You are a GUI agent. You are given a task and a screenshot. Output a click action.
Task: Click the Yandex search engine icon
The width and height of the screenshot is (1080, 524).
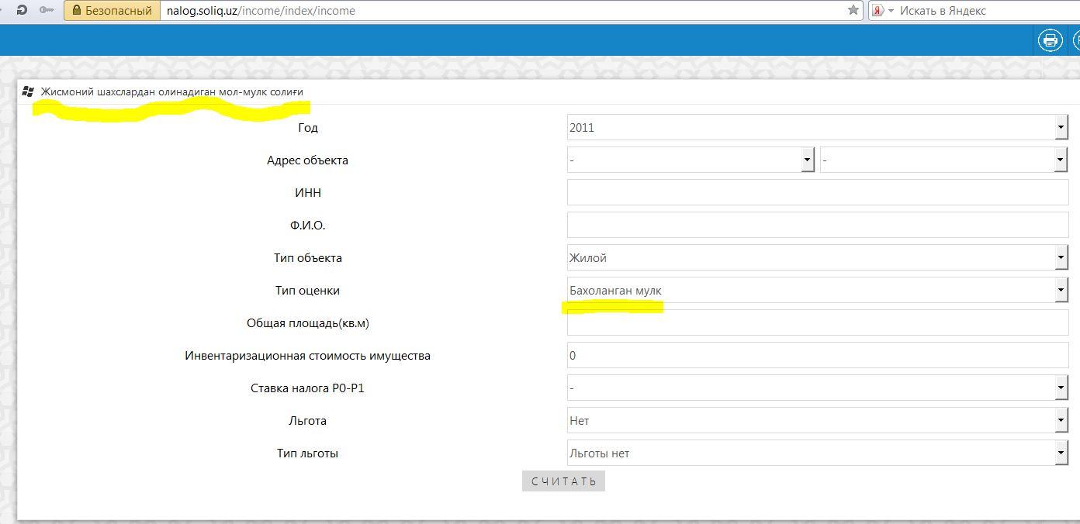coord(878,11)
